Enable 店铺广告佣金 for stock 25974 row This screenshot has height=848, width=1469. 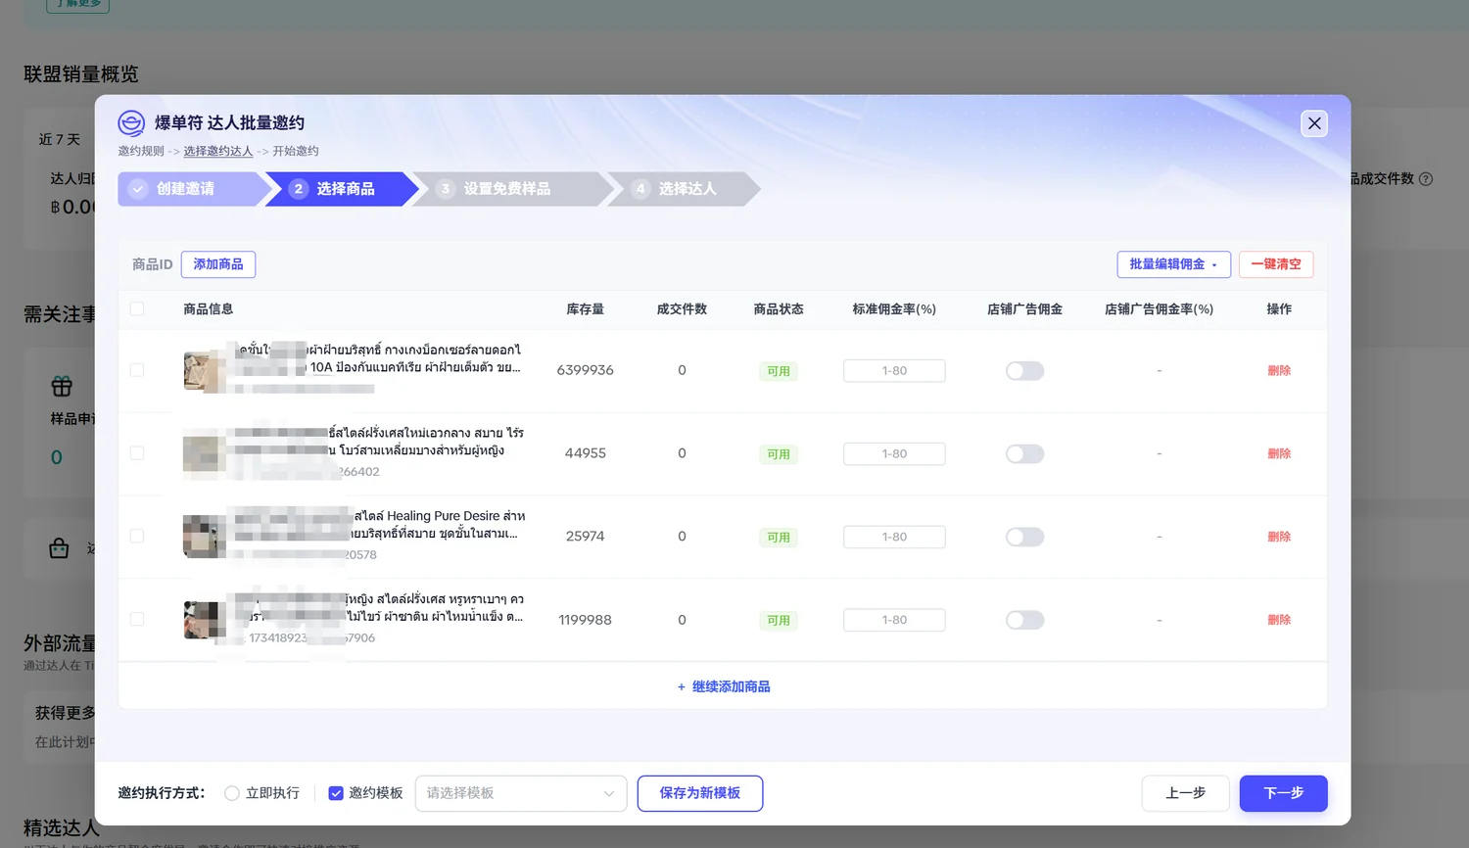click(1025, 538)
